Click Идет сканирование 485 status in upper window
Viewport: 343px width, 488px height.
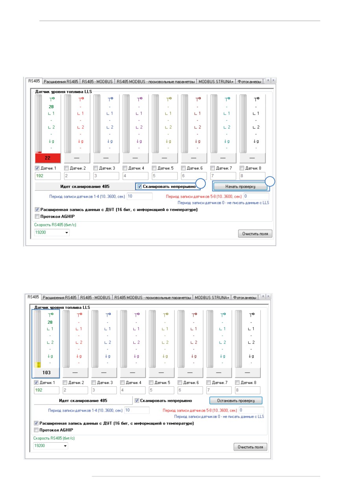pos(85,186)
